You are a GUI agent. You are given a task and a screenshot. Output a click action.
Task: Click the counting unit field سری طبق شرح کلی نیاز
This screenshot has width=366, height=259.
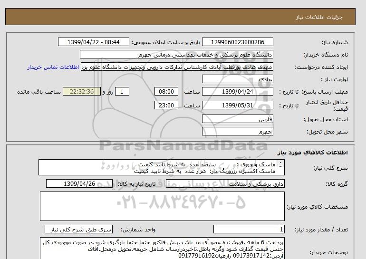[78, 230]
